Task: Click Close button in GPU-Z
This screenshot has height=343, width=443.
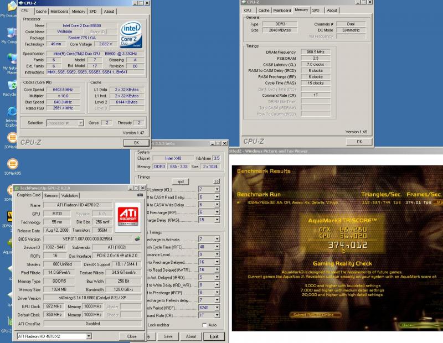Action: click(132, 336)
